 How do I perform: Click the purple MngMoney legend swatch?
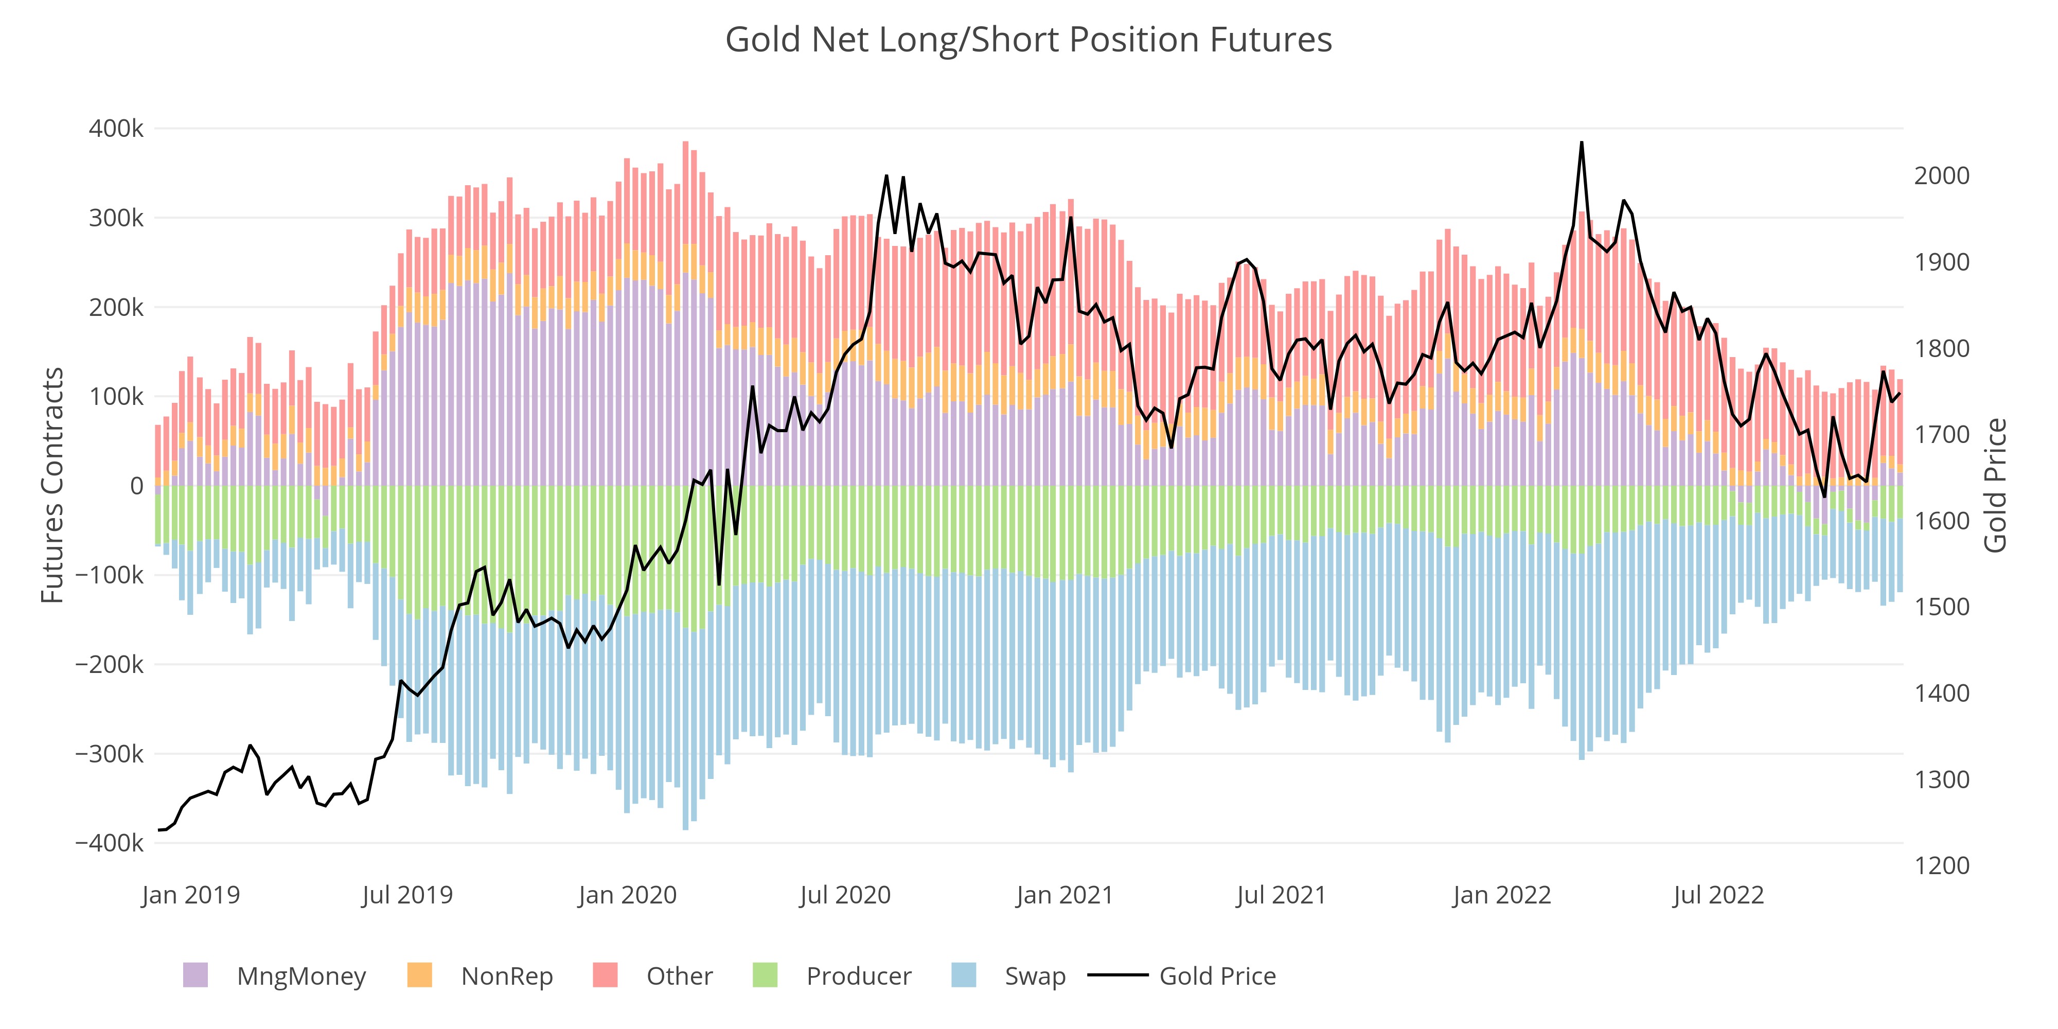point(195,975)
